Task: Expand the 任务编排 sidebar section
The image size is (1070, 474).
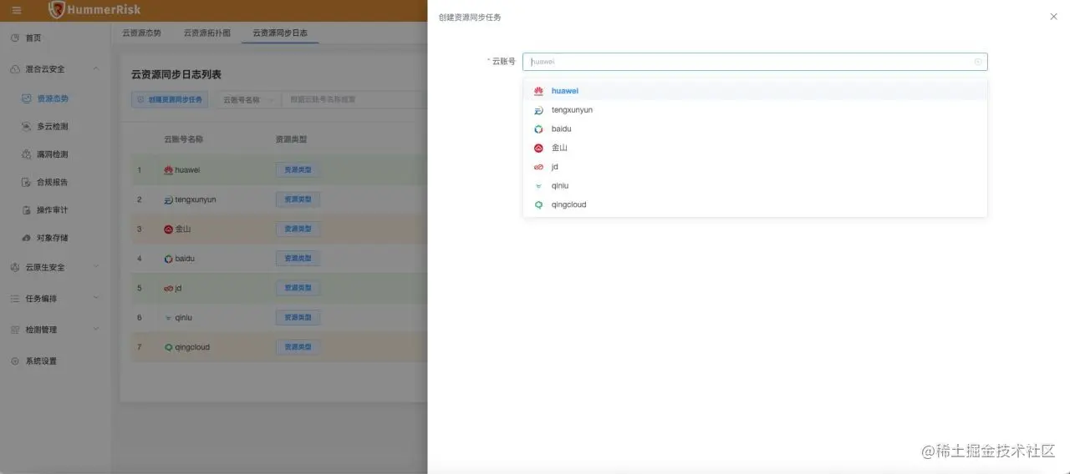Action: click(54, 299)
